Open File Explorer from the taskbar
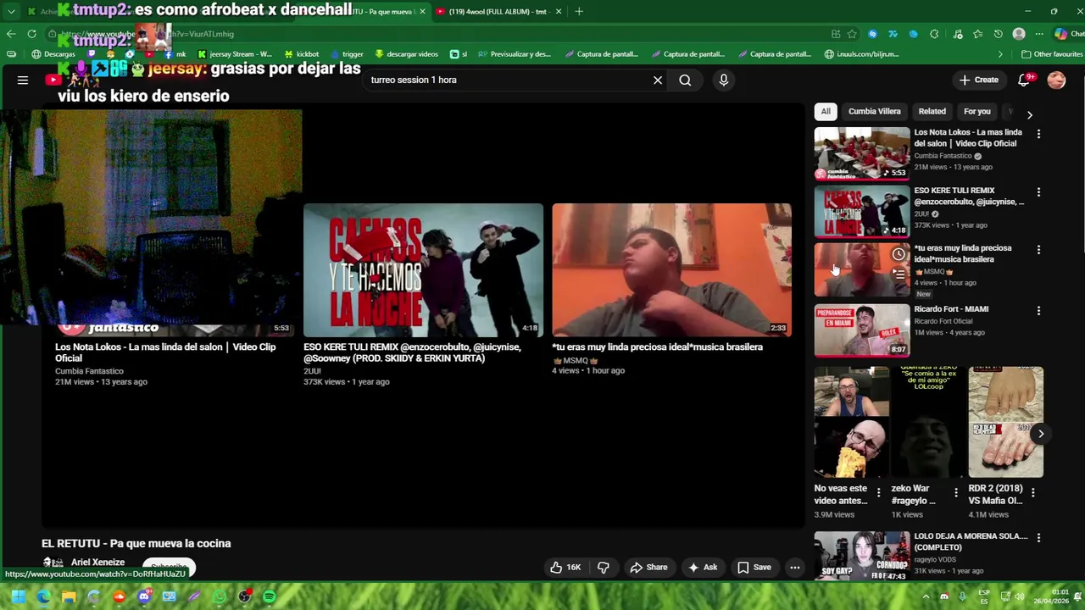The width and height of the screenshot is (1085, 610). tap(69, 597)
